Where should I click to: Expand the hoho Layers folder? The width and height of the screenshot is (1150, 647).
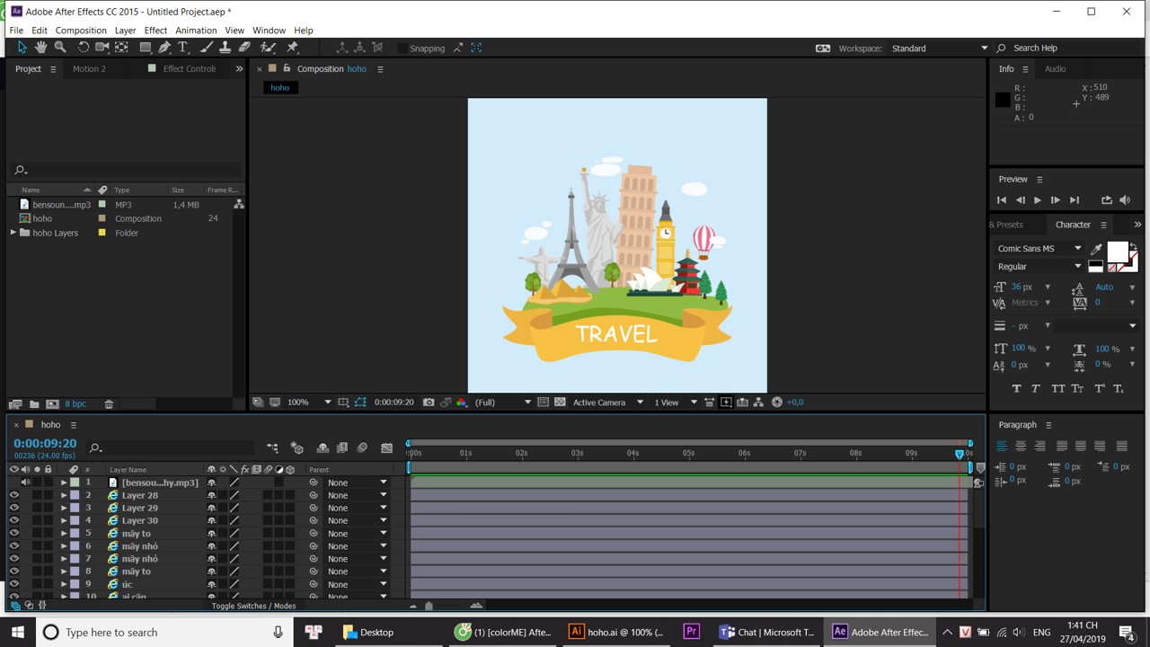(13, 233)
